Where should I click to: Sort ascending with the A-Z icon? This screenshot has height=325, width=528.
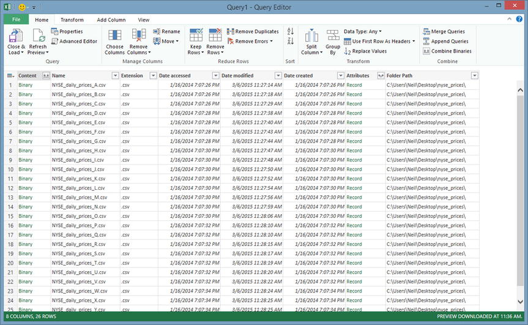tap(290, 31)
